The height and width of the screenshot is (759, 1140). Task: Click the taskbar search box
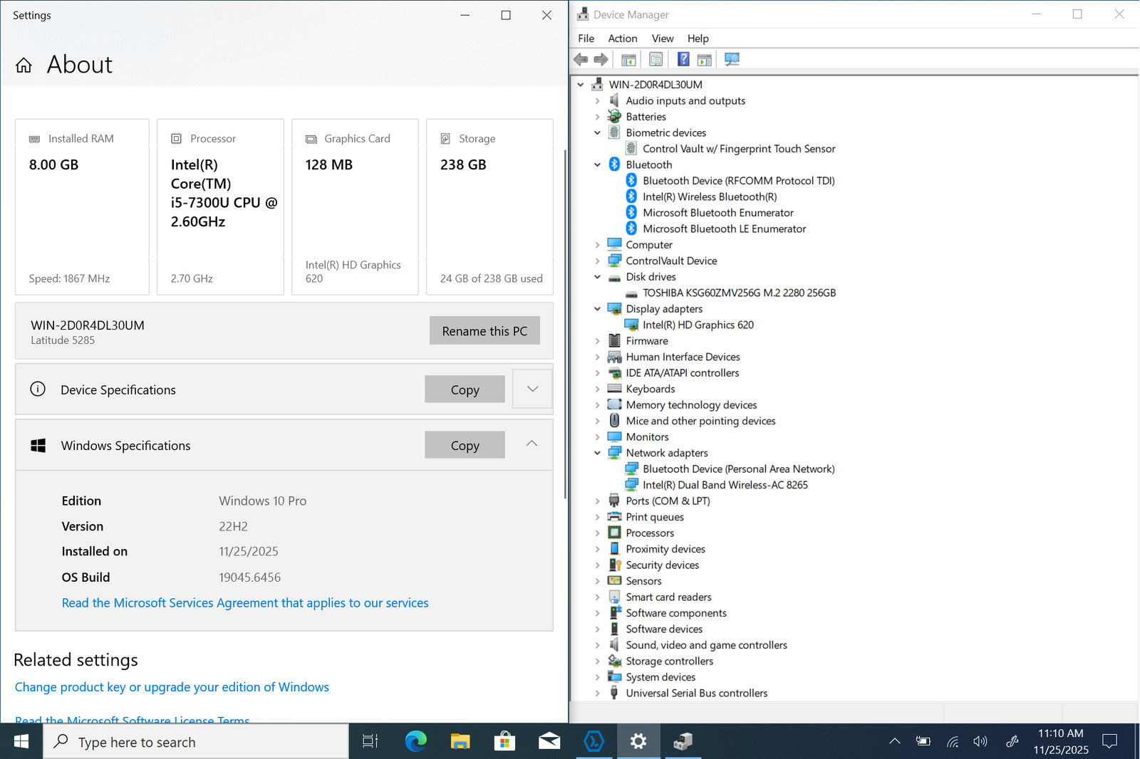point(196,742)
